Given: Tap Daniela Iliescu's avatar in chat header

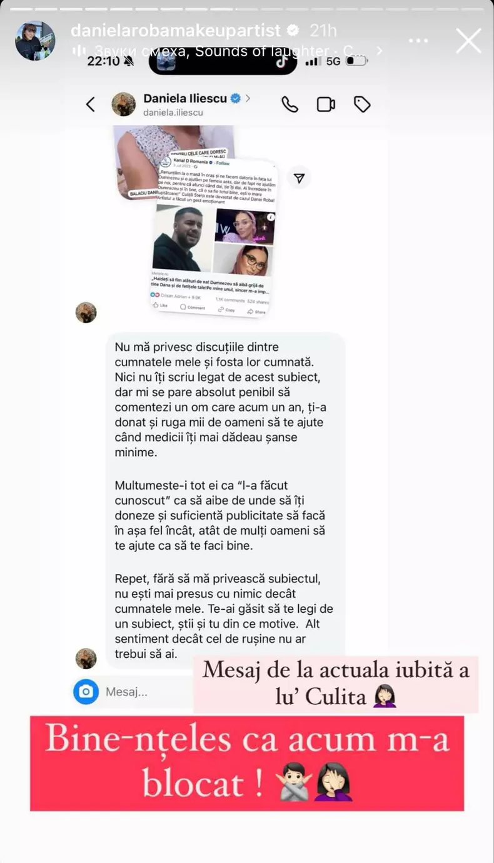Looking at the screenshot, I should click(x=124, y=104).
